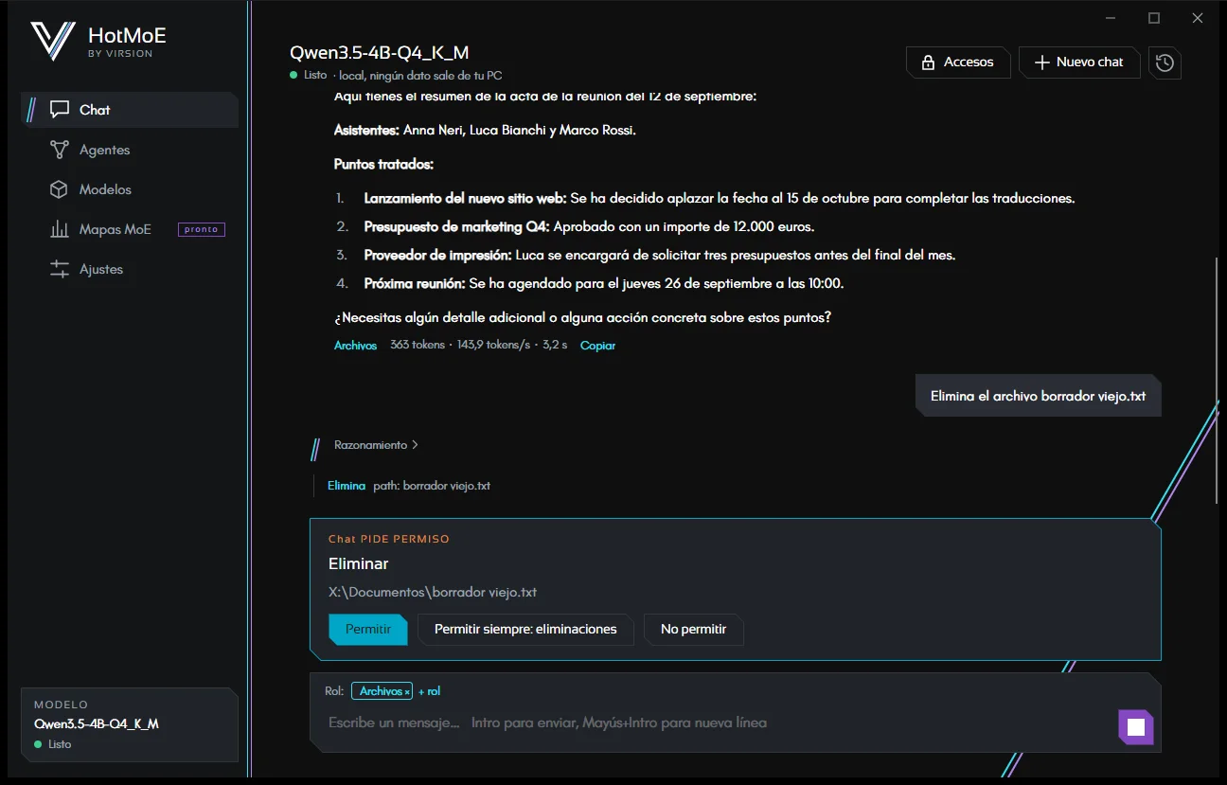The height and width of the screenshot is (785, 1227).
Task: Click the Presupuesto de marketing Q4 list item
Action: 574,227
